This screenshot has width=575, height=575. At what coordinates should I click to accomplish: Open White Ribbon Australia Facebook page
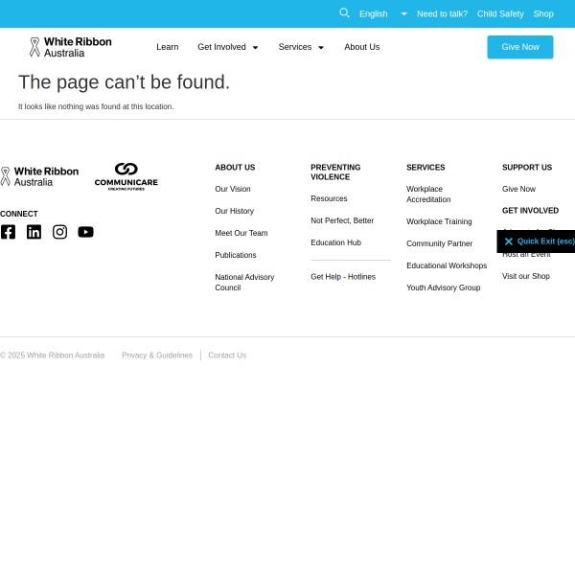8,232
